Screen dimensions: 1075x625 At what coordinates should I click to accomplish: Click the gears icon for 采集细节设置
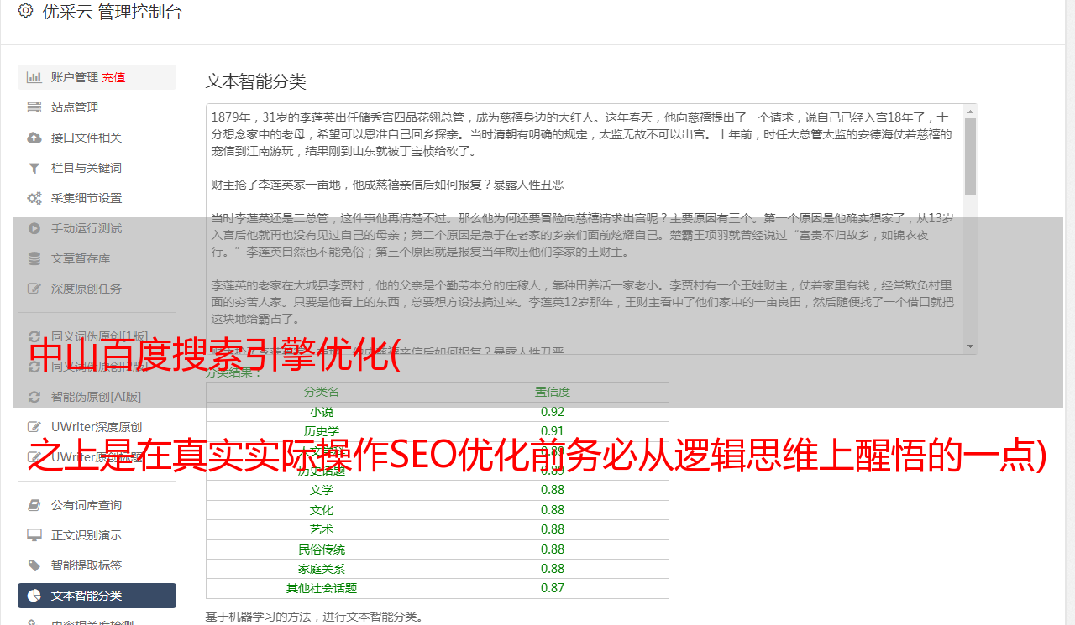(34, 198)
